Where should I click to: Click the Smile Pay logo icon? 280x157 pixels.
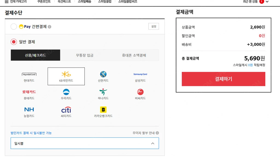[x=21, y=27]
